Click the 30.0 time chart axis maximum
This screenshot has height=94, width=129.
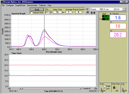click(6, 55)
